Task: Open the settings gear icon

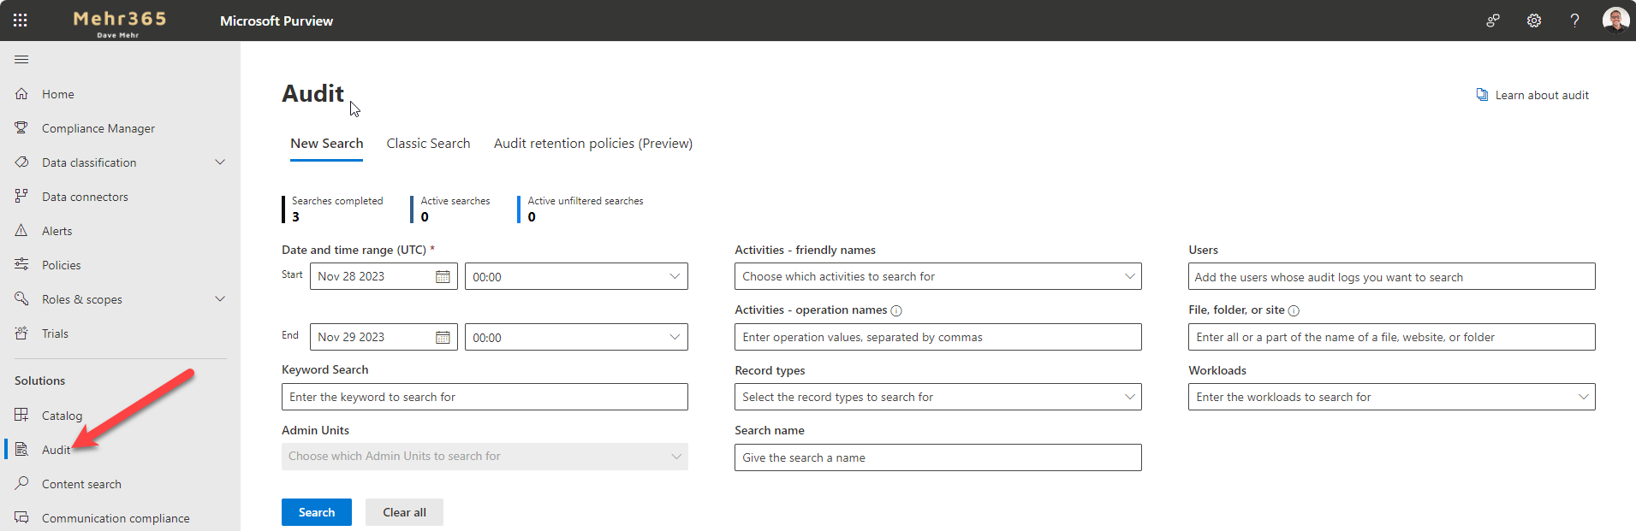Action: point(1533,21)
